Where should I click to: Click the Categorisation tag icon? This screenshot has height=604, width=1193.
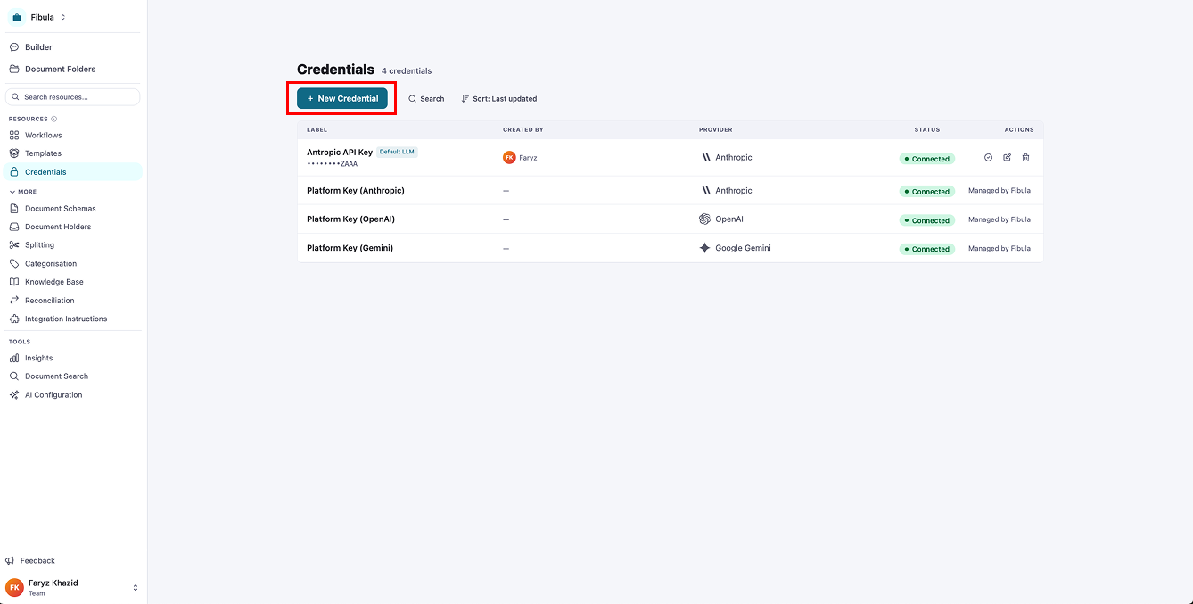14,264
